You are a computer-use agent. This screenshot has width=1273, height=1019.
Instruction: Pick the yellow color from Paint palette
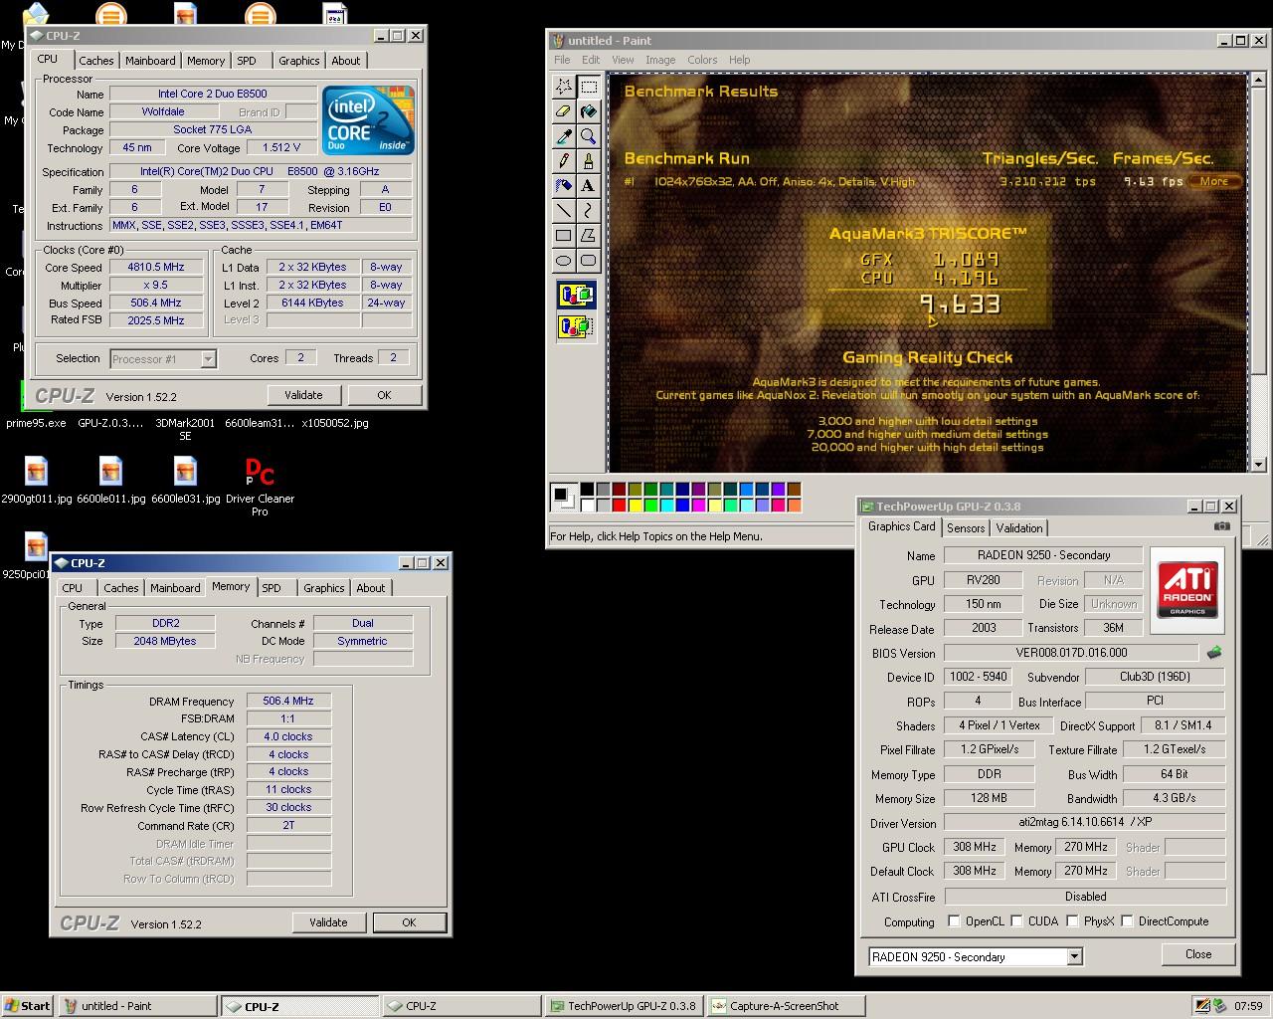pyautogui.click(x=635, y=505)
